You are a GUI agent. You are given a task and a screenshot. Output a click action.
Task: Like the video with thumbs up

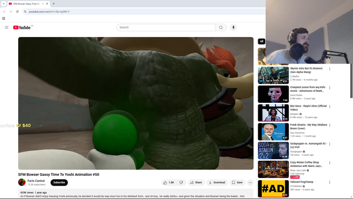point(169,182)
